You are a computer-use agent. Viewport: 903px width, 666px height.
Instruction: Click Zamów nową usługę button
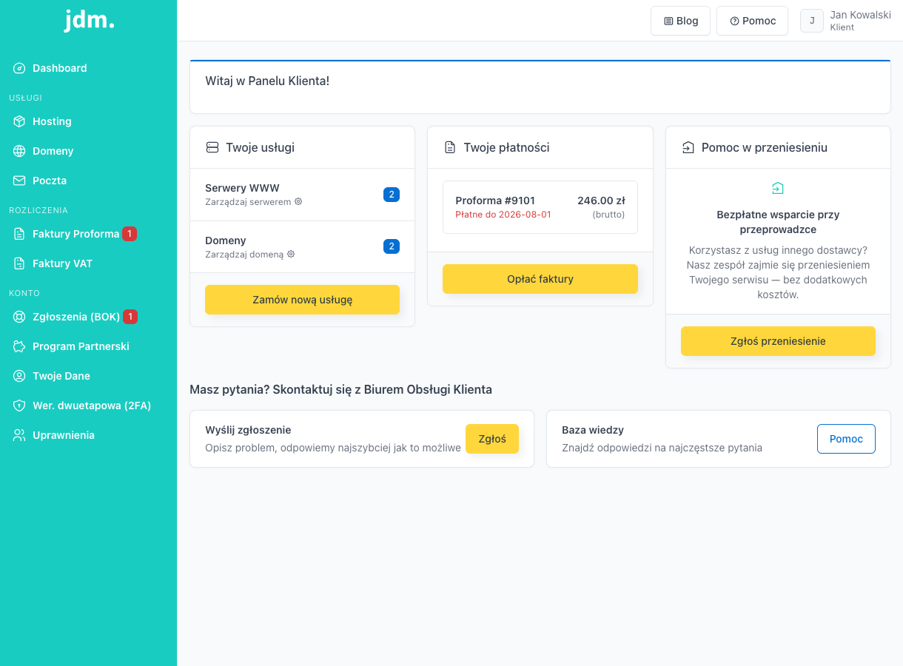click(x=302, y=300)
